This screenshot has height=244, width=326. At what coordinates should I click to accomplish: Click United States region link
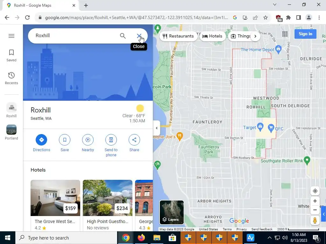click(x=208, y=229)
